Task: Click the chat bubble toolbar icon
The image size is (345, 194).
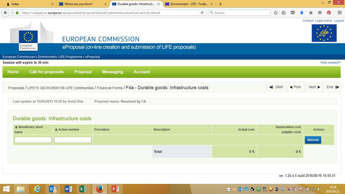Action: [320, 13]
